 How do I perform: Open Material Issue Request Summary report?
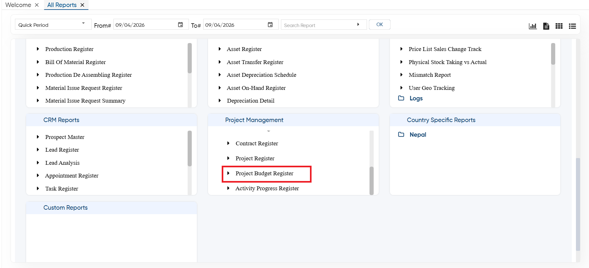coord(85,101)
